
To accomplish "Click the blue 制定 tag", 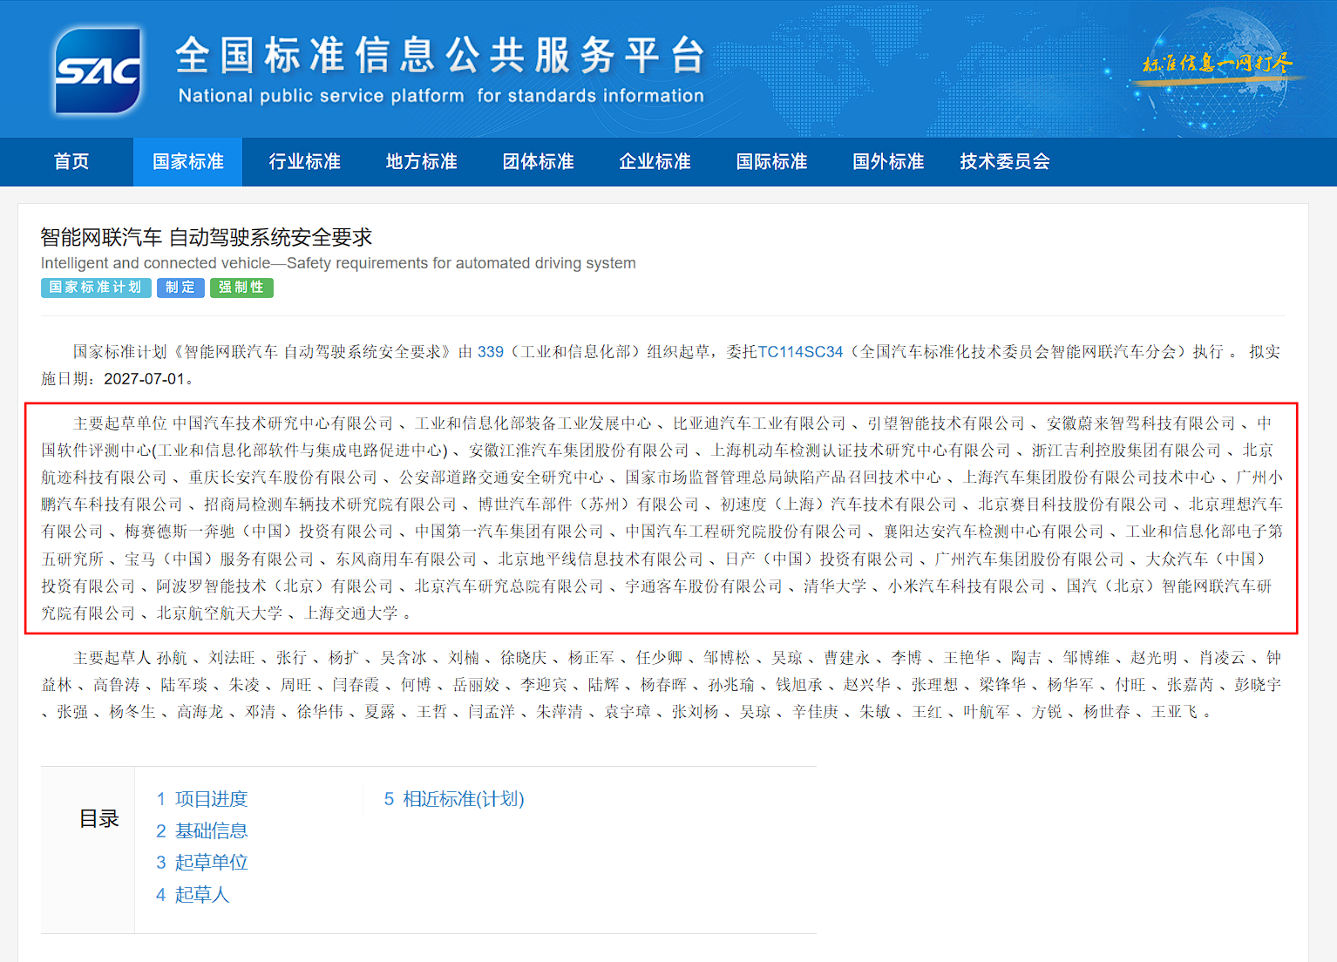I will 180,288.
